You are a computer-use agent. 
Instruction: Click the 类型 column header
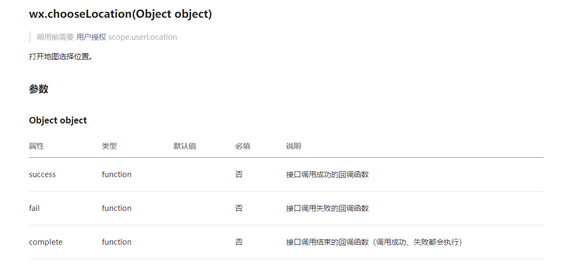(109, 146)
